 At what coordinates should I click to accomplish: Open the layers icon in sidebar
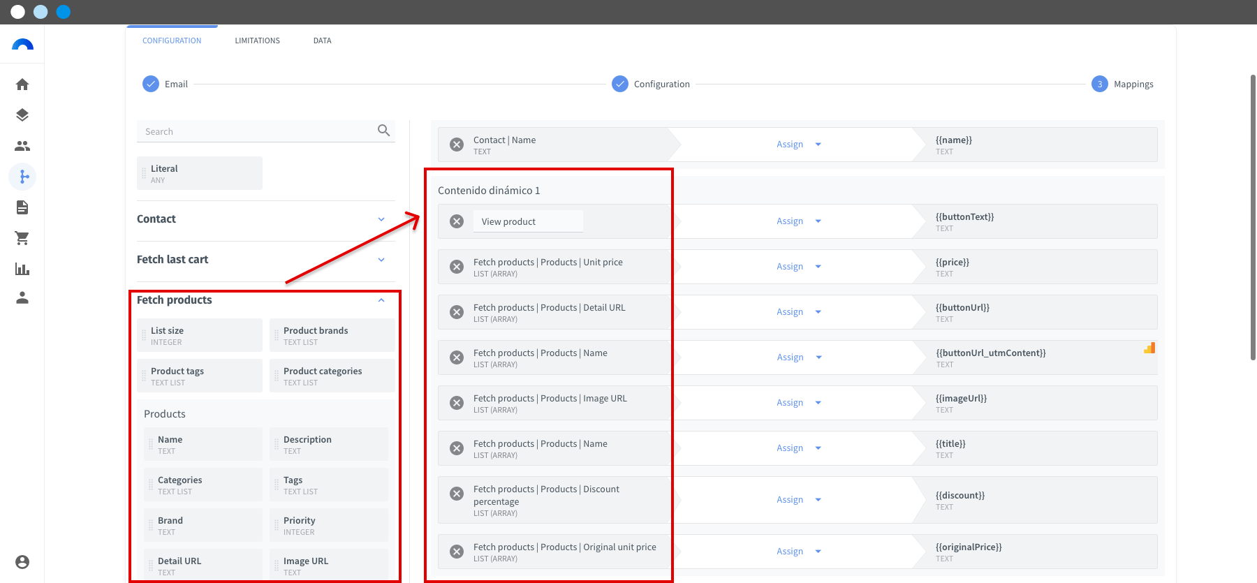pyautogui.click(x=22, y=115)
